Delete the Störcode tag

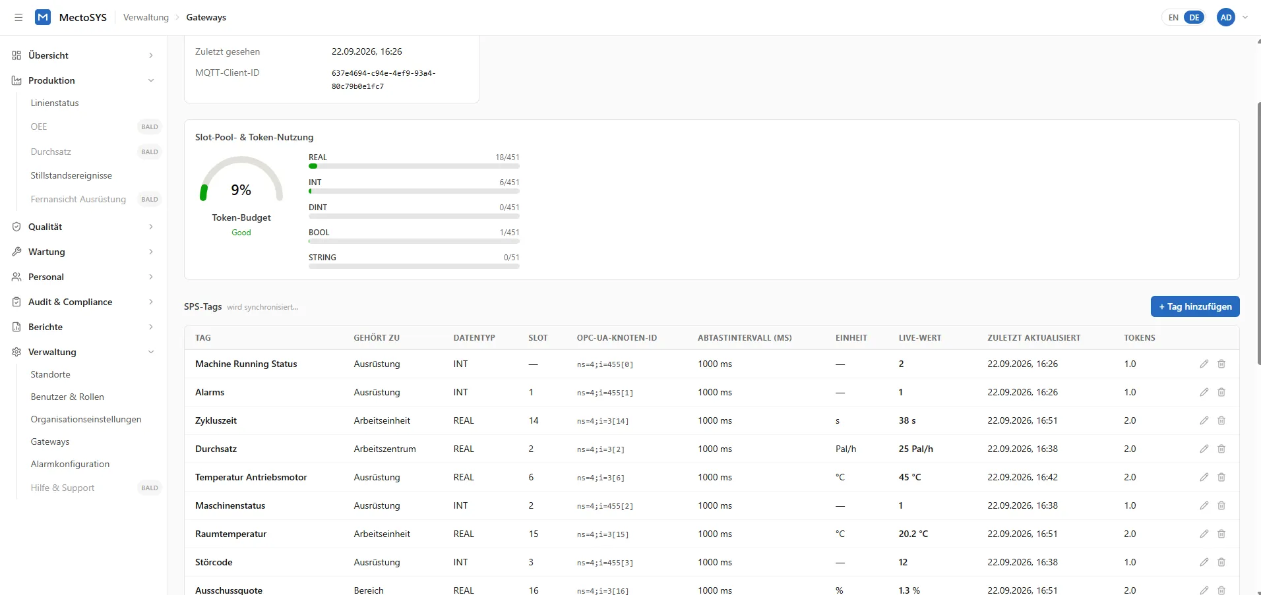click(x=1221, y=562)
